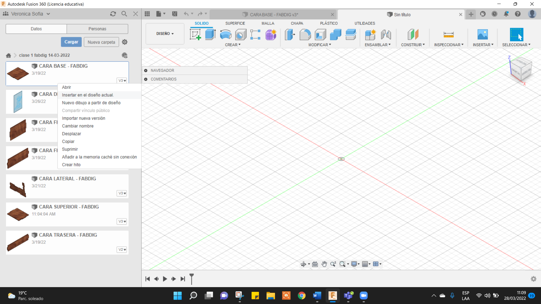Open the DISEÑO workspace dropdown

point(165,33)
